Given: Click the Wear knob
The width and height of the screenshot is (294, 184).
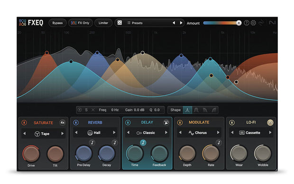Looking at the screenshot, I should (x=239, y=154).
